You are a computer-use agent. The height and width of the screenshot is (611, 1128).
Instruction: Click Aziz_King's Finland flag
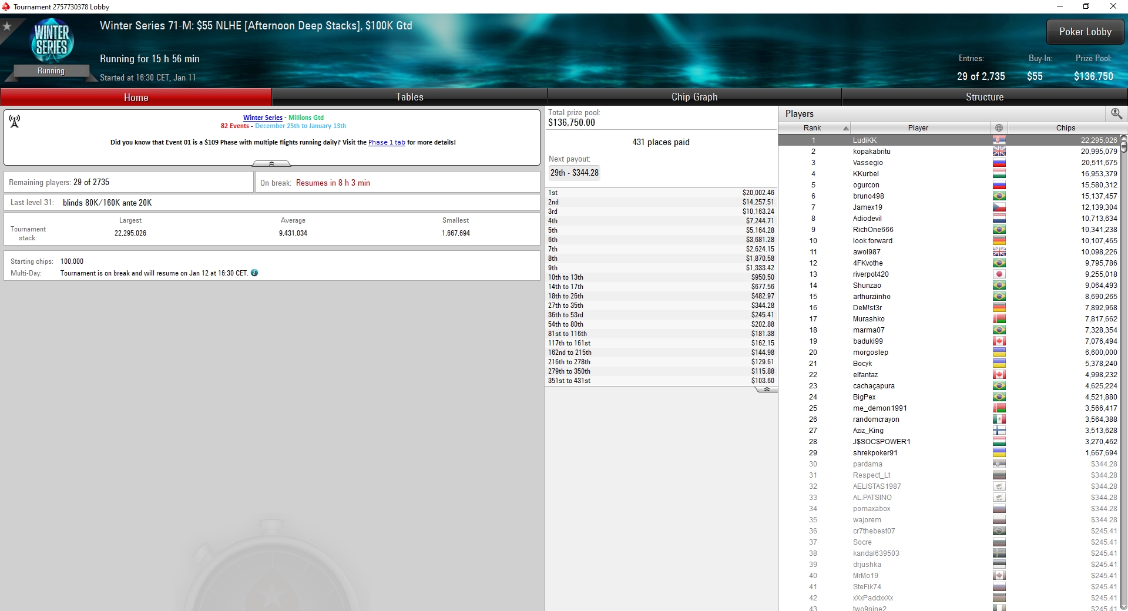point(999,431)
